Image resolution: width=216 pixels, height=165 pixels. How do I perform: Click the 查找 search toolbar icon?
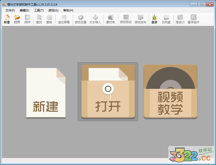tap(39, 19)
